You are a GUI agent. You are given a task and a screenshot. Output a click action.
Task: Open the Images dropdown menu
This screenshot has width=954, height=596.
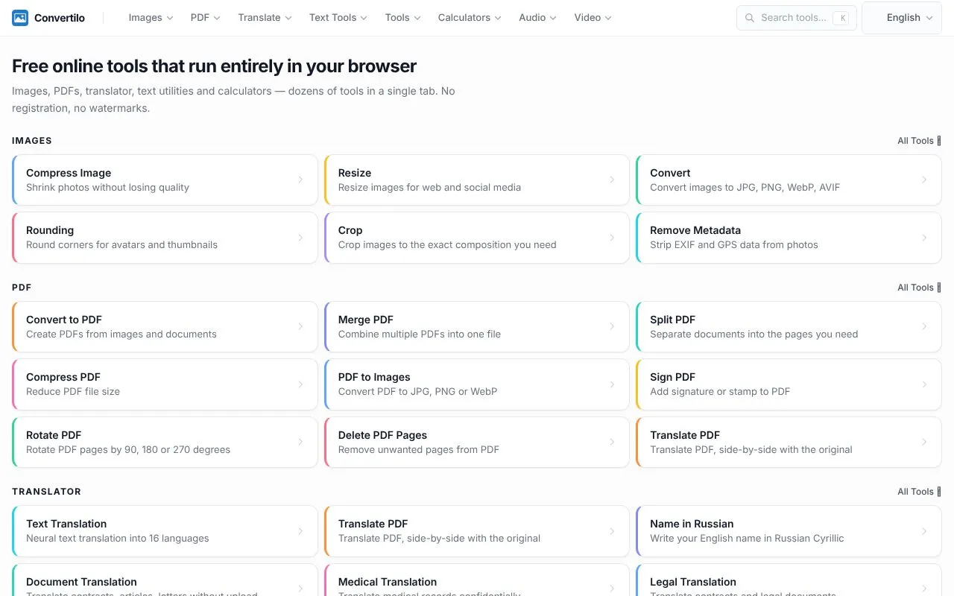point(151,18)
